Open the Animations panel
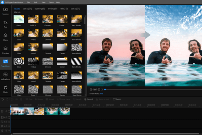Screen dimensions: 202x135 click(x=5, y=76)
